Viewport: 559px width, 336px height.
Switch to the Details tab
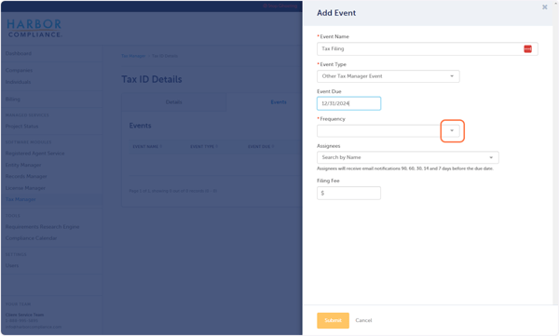174,102
